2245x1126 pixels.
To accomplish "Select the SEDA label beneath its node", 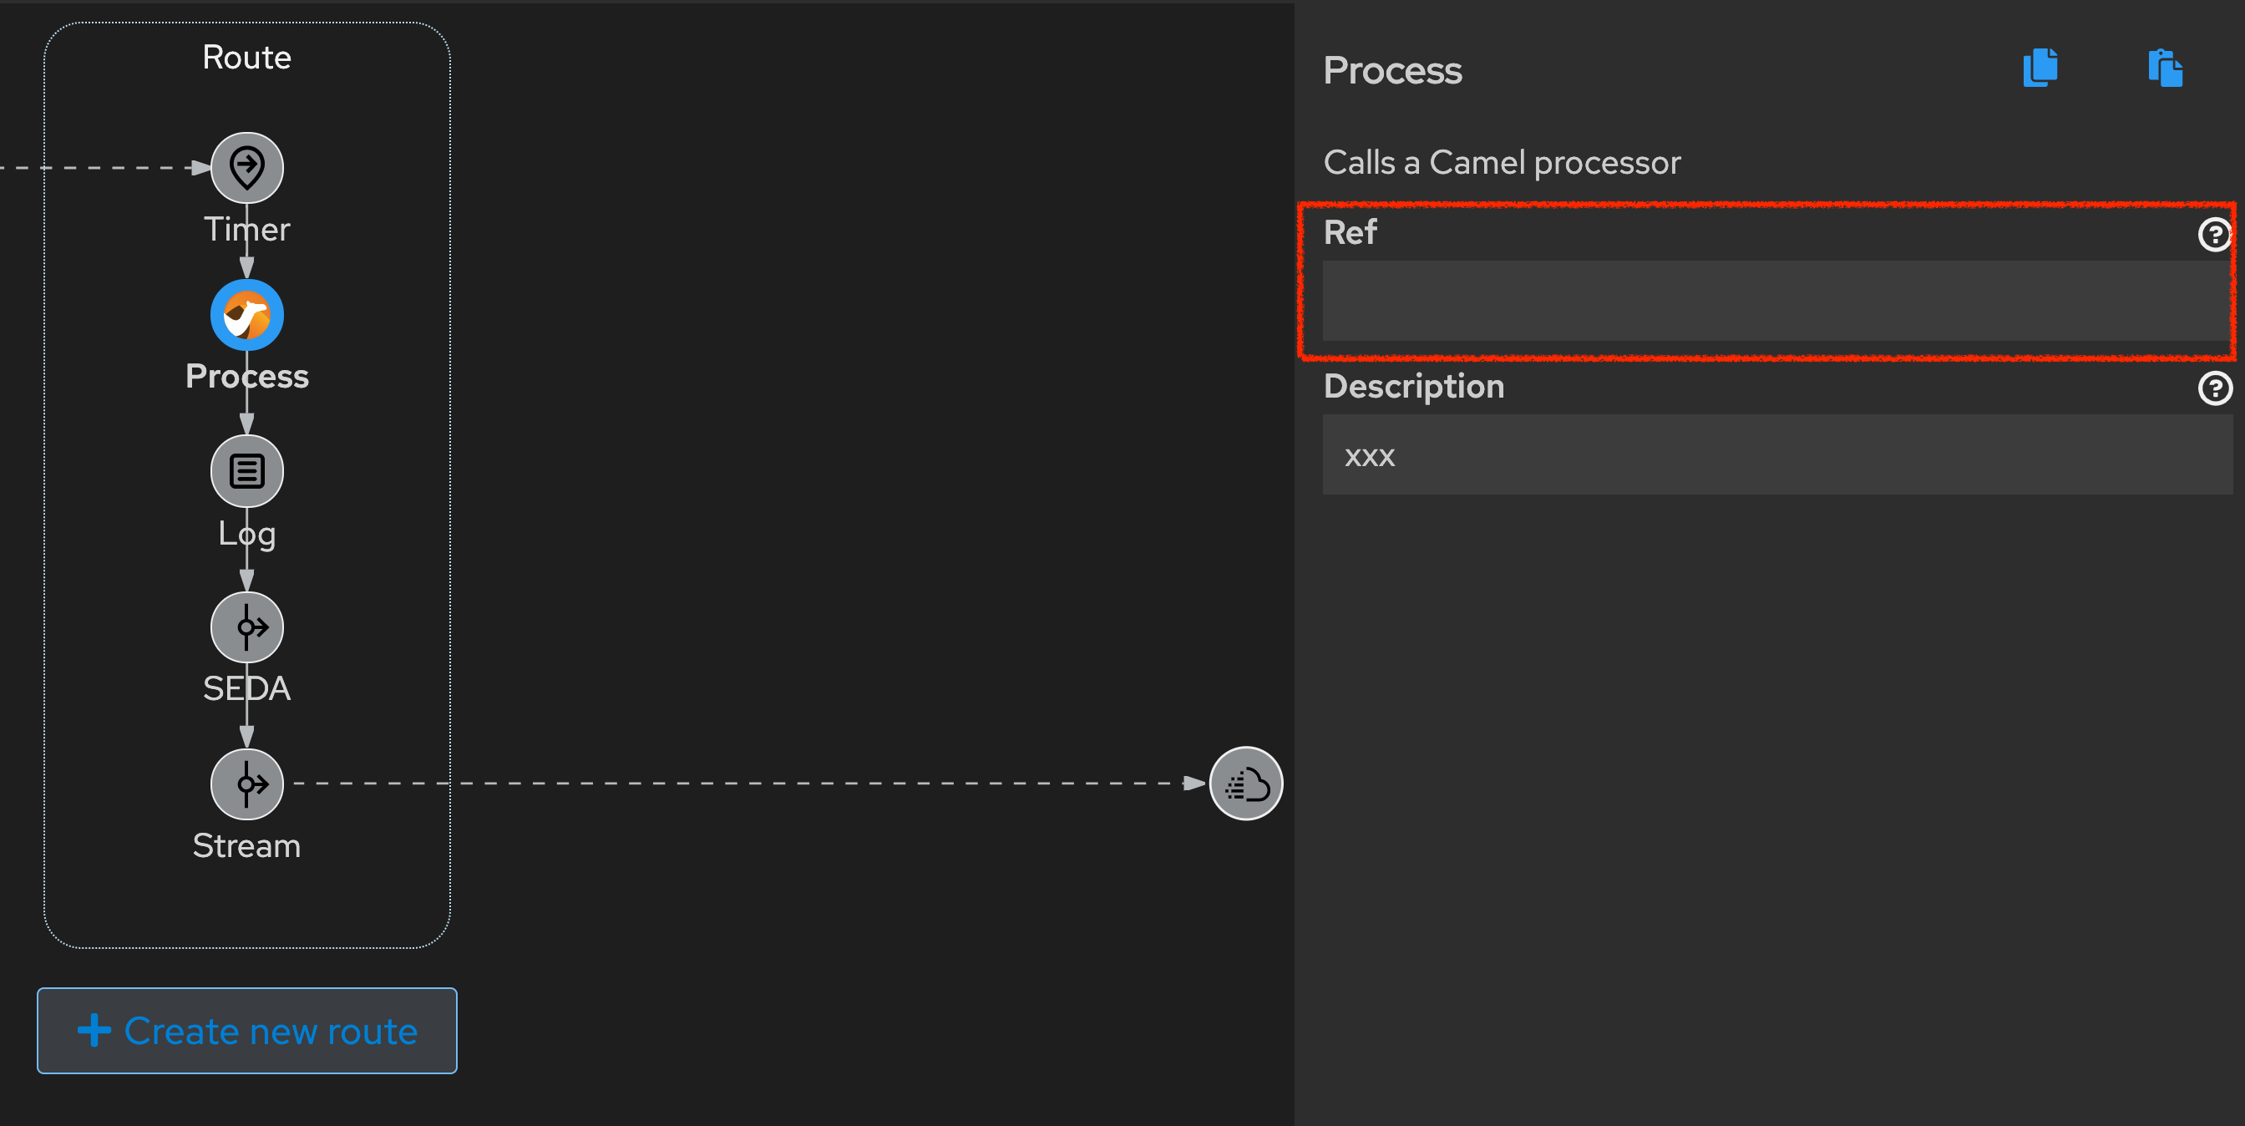I will 246,687.
